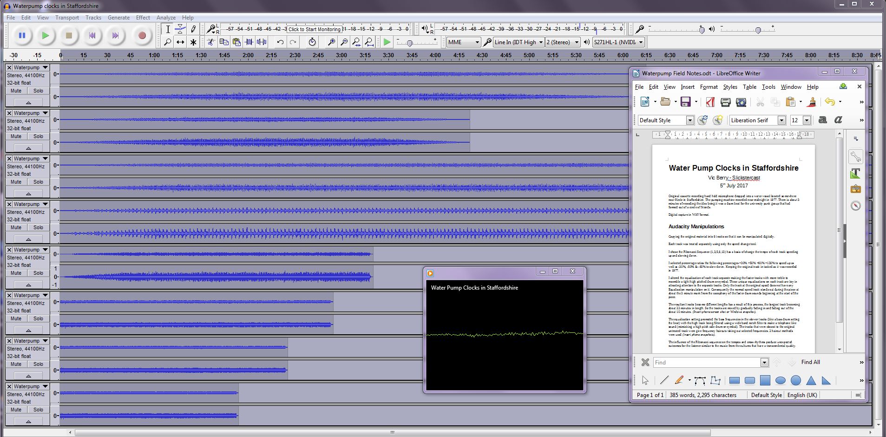Insert a rectangle using the drawing toolbar
Viewport: 886px width, 437px height.
click(x=735, y=380)
